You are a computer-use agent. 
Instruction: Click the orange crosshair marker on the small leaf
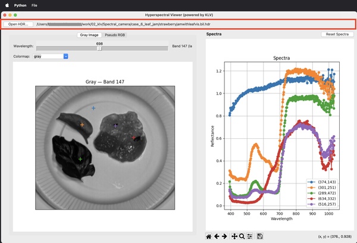(x=82, y=125)
